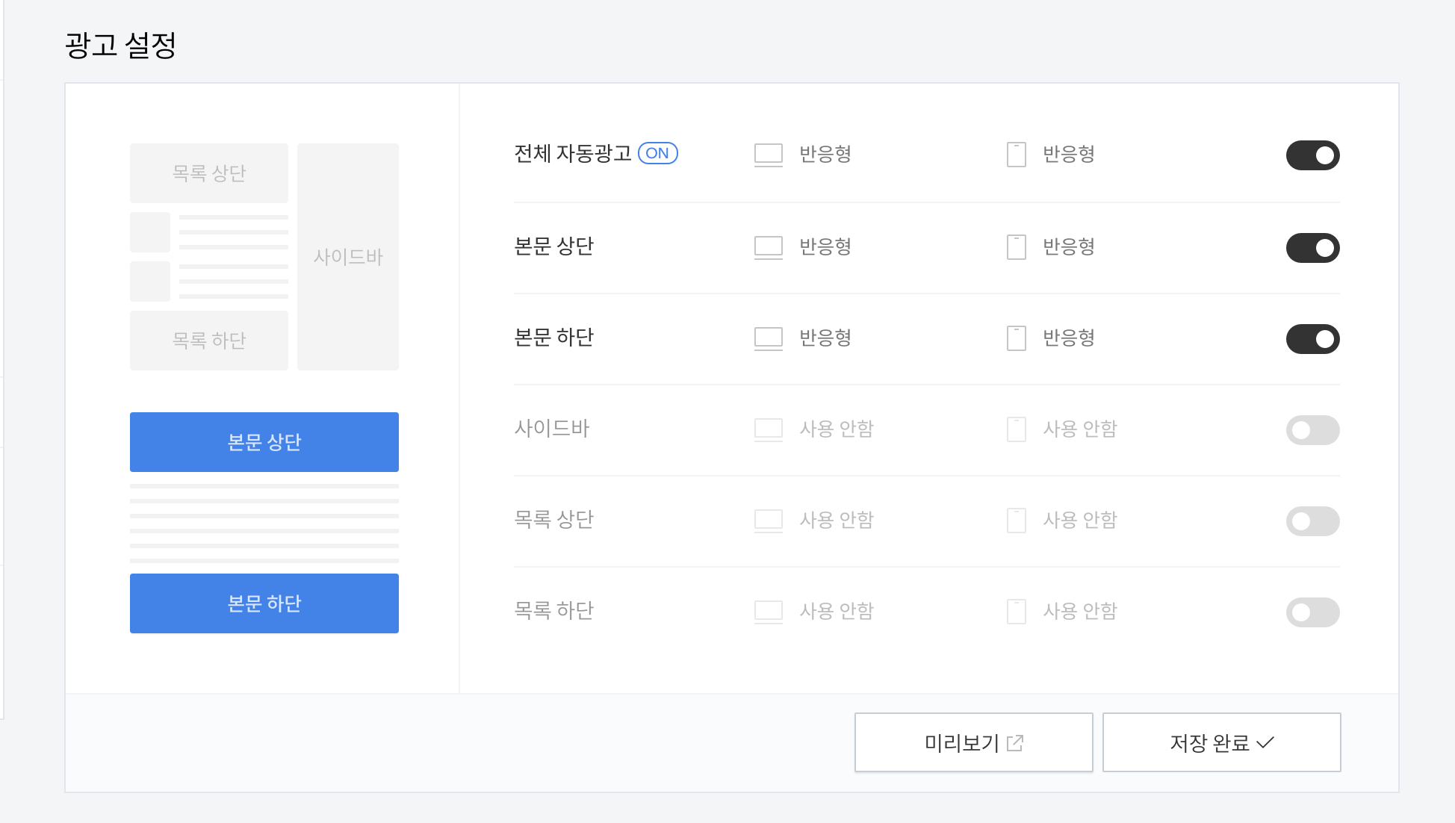The image size is (1455, 823).
Task: Click mobile device icon in 전체 자동광고 row
Action: [x=1016, y=155]
